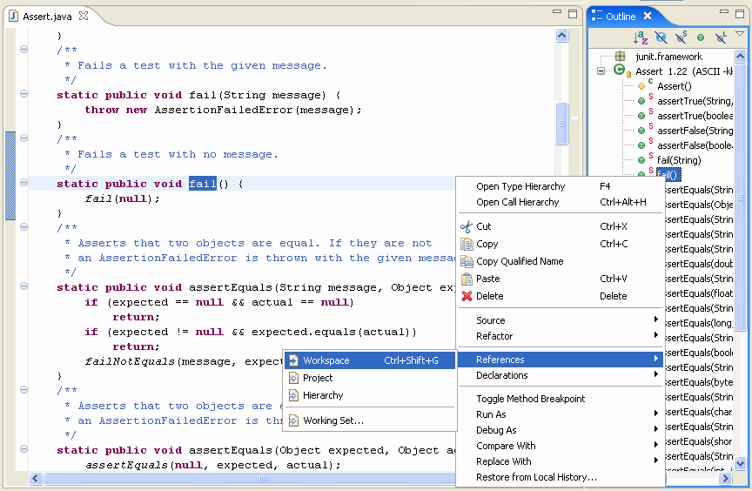Image resolution: width=752 pixels, height=491 pixels.
Task: Expand the Declarations submenu
Action: (x=561, y=375)
